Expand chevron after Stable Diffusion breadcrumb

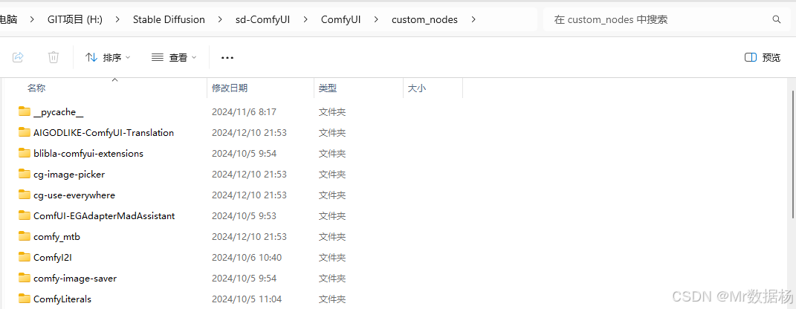click(220, 20)
